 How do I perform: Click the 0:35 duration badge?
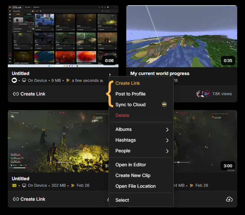pos(228,61)
